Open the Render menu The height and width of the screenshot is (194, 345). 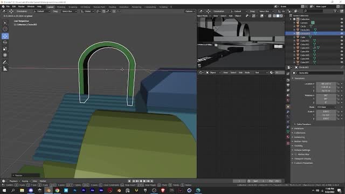click(22, 6)
